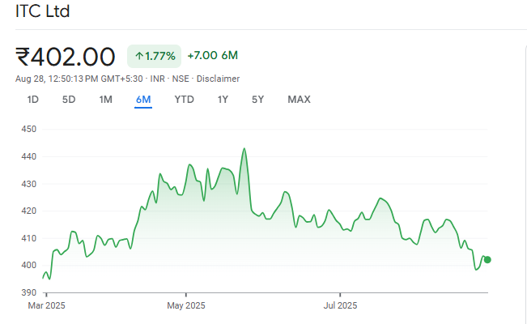Click the May 2025 axis label
Image resolution: width=527 pixels, height=324 pixels.
185,305
